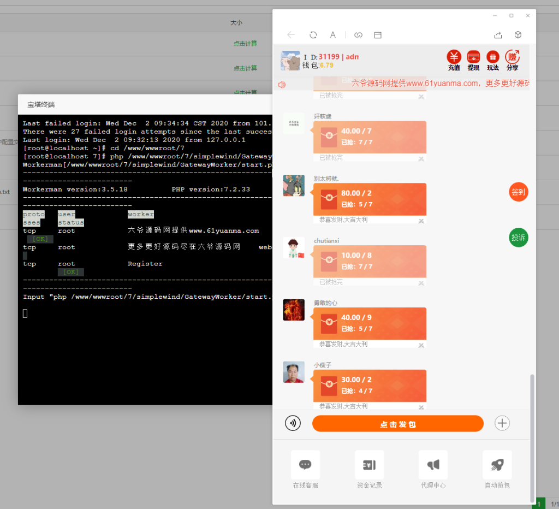
Task: Open the 40.00 / 9 red packet from 勇敢的心
Action: (x=370, y=323)
